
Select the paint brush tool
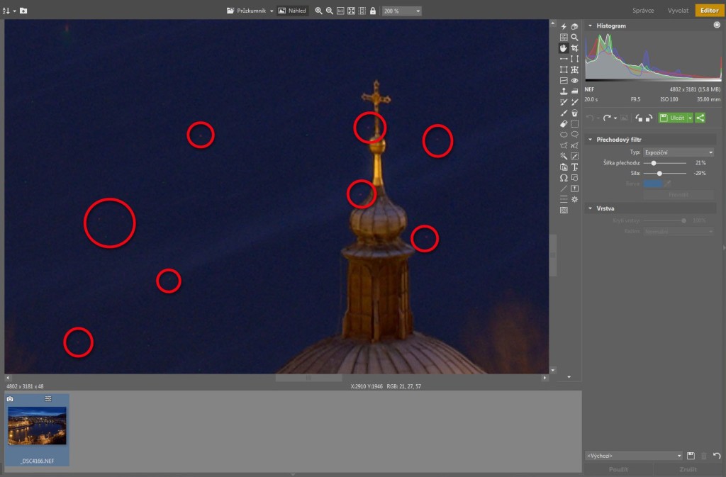click(564, 113)
